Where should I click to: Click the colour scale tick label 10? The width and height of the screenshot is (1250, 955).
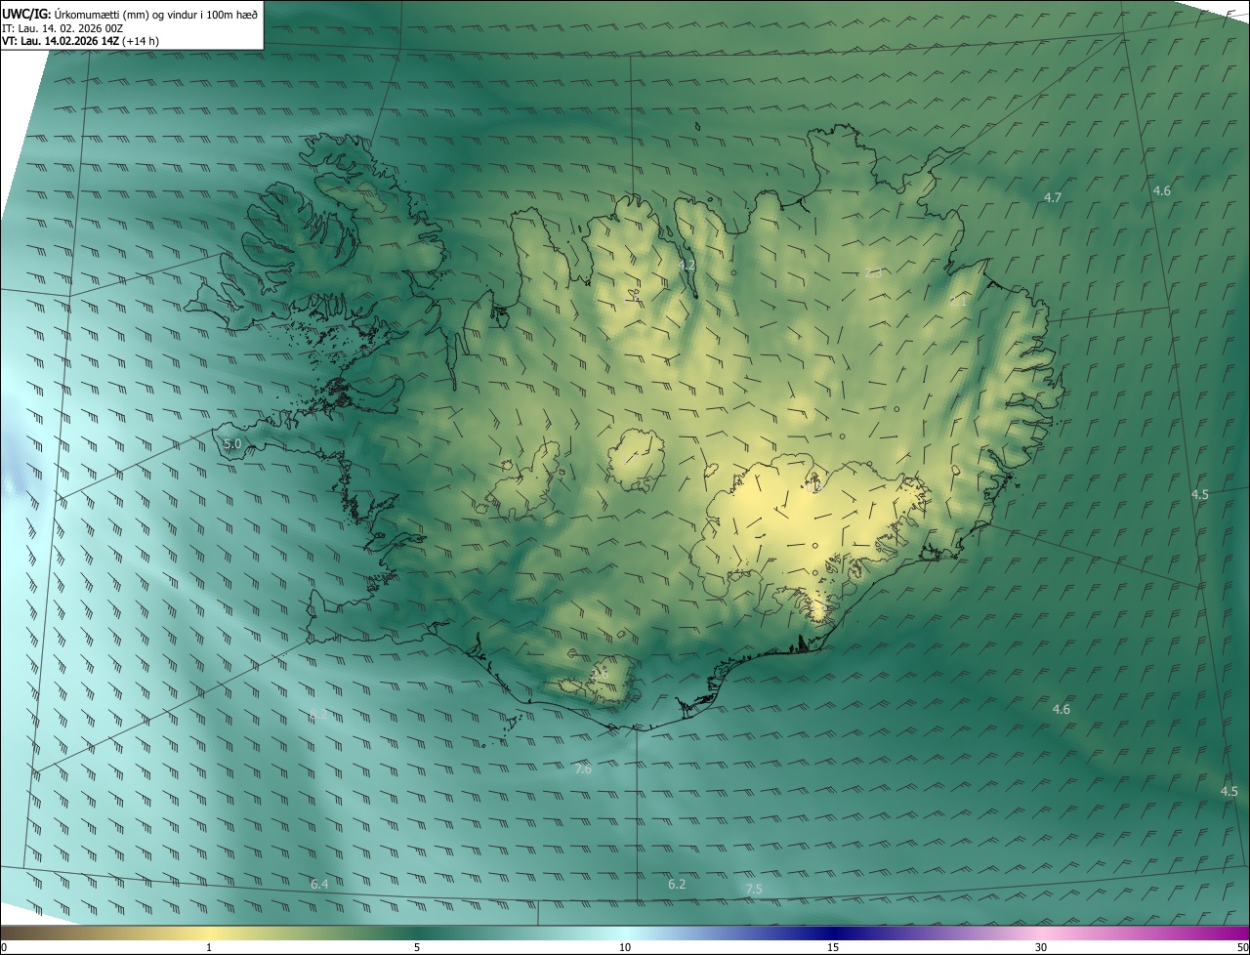[625, 947]
